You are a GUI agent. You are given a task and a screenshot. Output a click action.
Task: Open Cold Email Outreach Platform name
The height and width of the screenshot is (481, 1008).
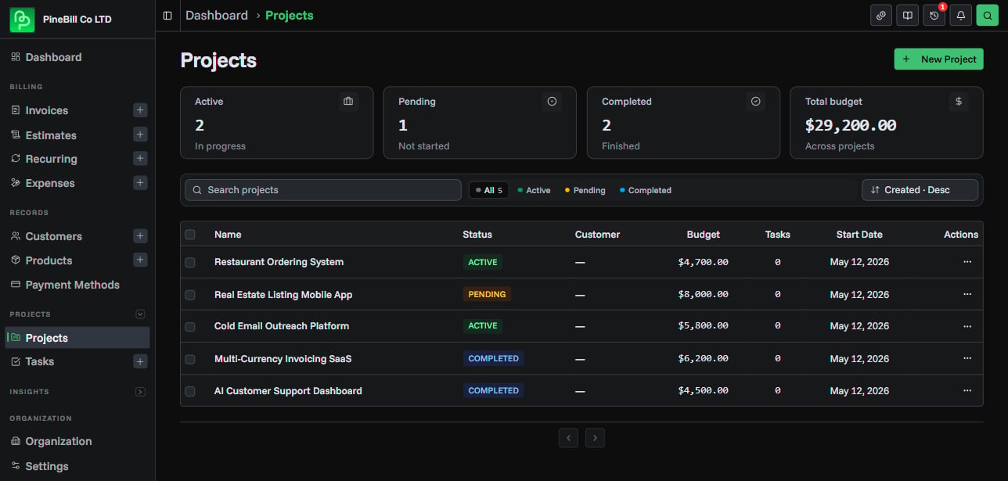coord(282,326)
